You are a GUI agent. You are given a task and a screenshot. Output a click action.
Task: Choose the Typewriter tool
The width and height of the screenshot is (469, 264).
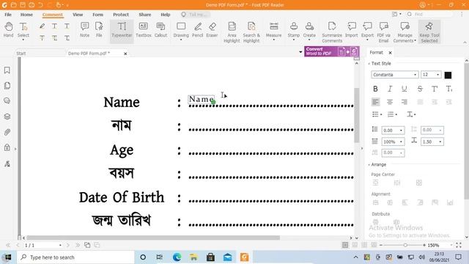coord(122,29)
